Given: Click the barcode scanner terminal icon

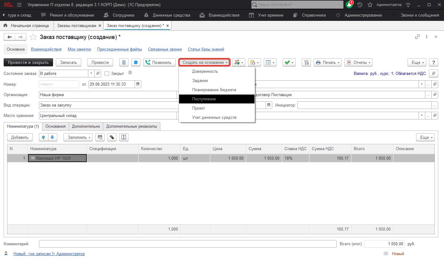Looking at the screenshot, I should (112, 137).
